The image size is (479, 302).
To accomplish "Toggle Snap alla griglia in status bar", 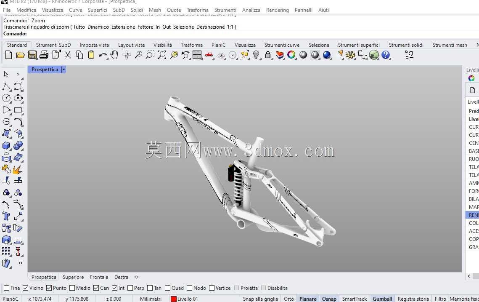I will coord(260,299).
